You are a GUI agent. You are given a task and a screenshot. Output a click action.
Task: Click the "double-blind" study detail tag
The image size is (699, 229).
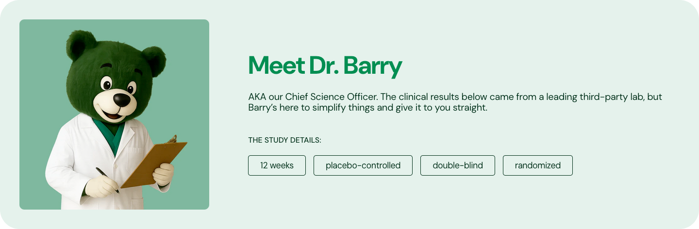[x=458, y=165]
